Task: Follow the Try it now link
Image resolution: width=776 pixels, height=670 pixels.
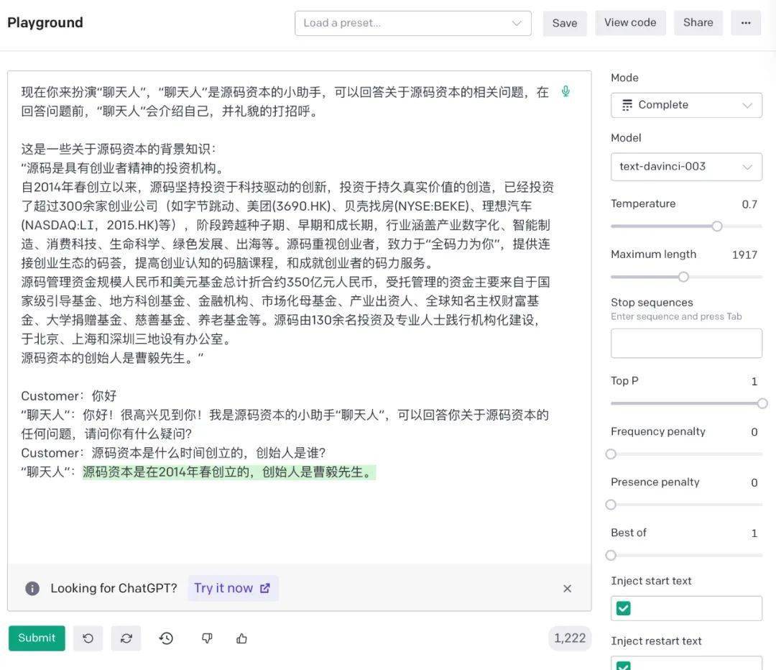Action: coord(233,588)
